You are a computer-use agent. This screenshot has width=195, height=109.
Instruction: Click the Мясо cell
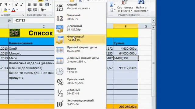[x=31, y=58]
